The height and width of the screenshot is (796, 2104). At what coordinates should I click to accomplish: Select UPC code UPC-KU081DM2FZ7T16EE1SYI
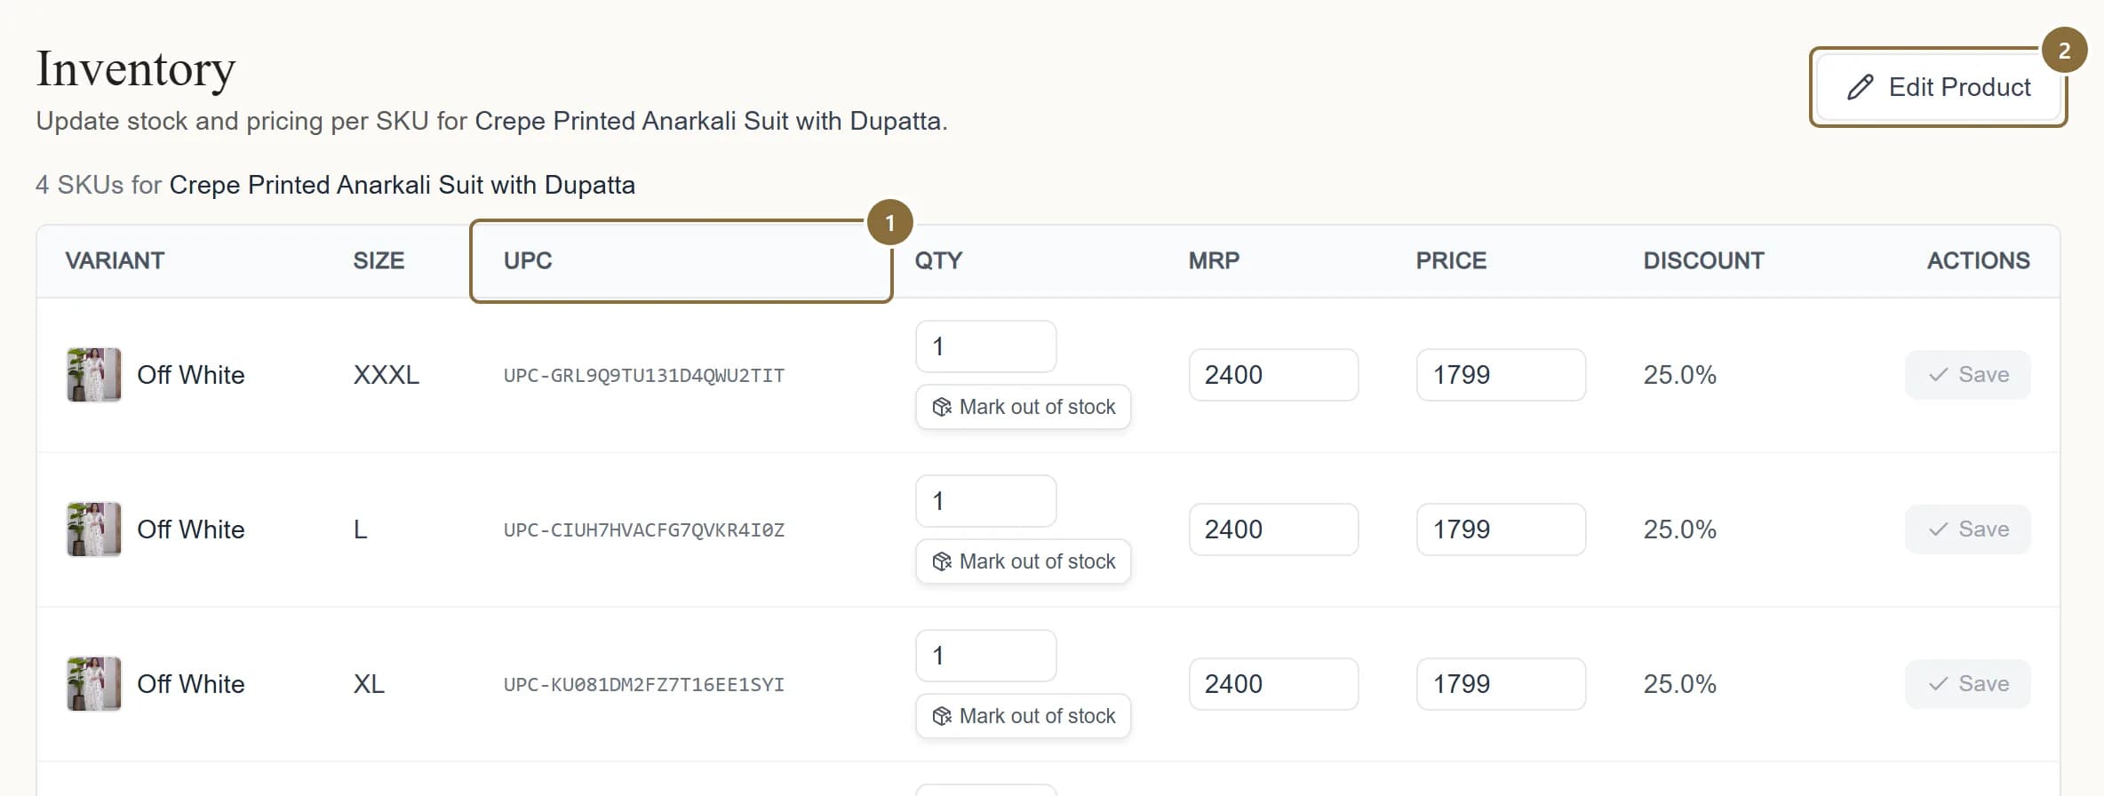point(644,685)
